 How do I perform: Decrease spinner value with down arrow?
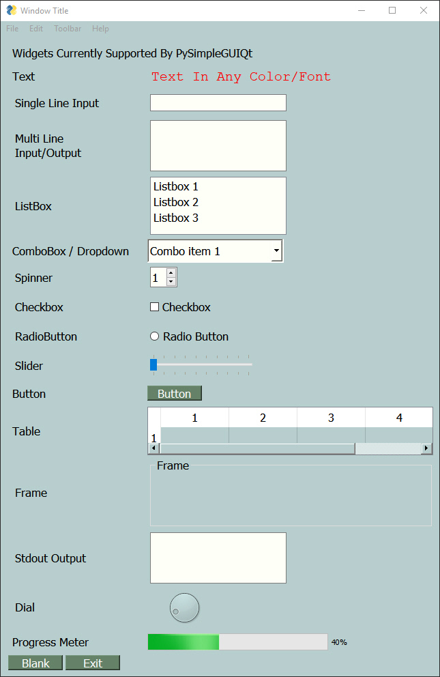pos(171,281)
